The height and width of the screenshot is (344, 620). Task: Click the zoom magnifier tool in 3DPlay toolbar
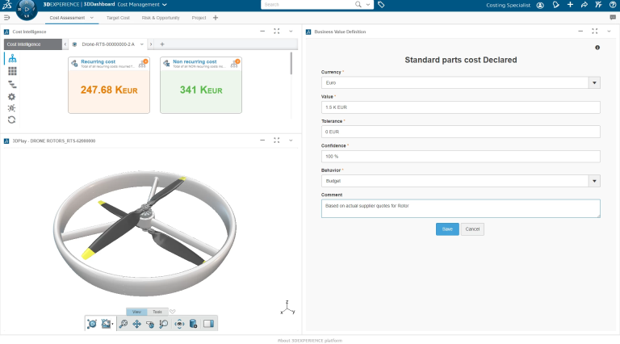pos(124,324)
